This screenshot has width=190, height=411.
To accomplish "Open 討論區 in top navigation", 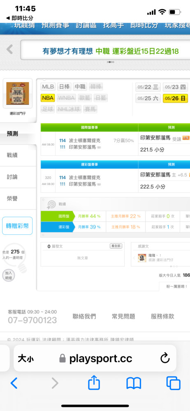I will coord(86,25).
